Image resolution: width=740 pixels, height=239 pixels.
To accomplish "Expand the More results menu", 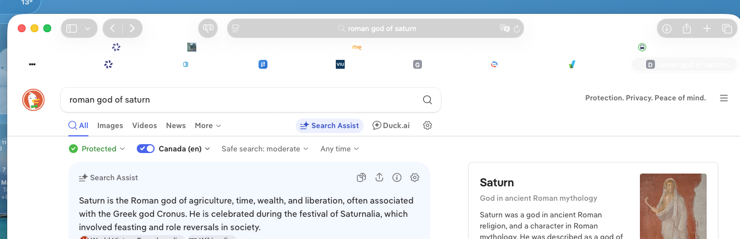I will pos(208,125).
